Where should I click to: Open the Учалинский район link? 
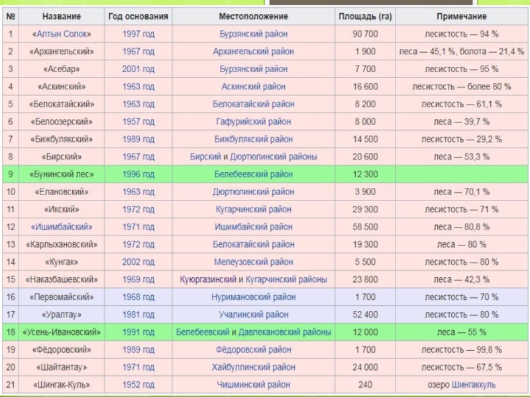(x=254, y=315)
